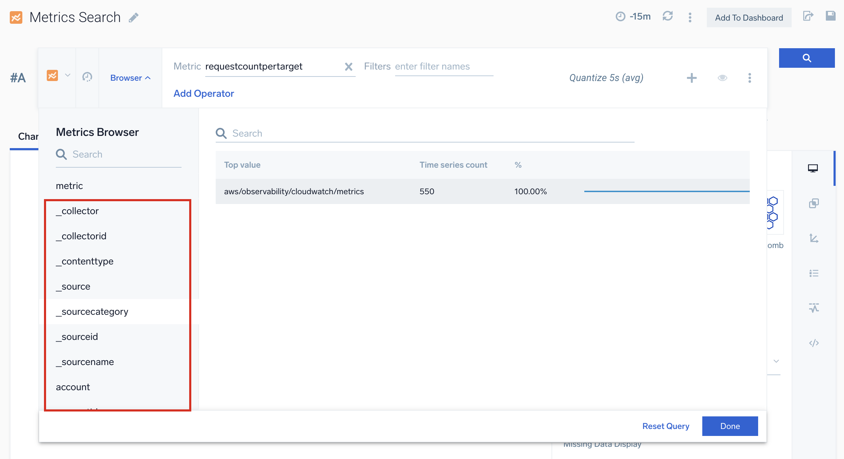The height and width of the screenshot is (459, 844).
Task: Open the legend list icon in sidebar
Action: pyautogui.click(x=814, y=273)
